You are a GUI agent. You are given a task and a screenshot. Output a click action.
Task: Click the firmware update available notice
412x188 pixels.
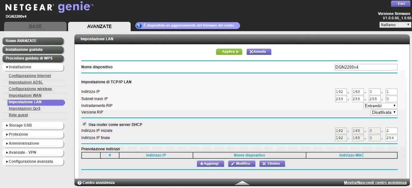(188, 26)
